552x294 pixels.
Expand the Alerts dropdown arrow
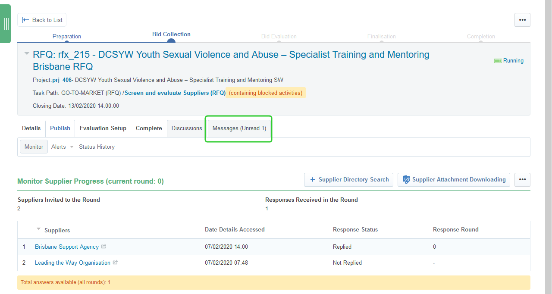coord(72,147)
